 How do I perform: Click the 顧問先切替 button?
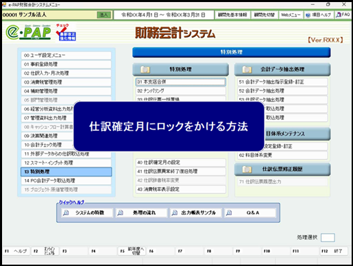point(265,15)
